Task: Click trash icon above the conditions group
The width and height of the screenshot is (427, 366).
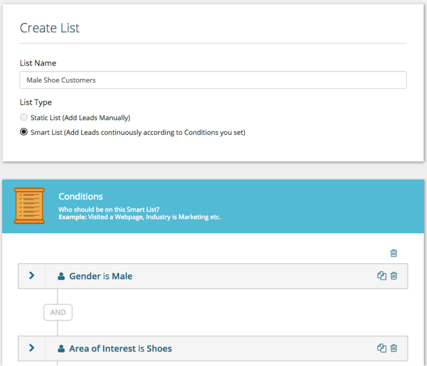Action: click(394, 253)
